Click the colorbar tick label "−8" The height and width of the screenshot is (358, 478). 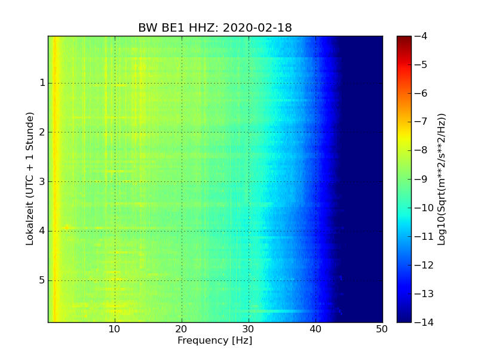click(421, 151)
